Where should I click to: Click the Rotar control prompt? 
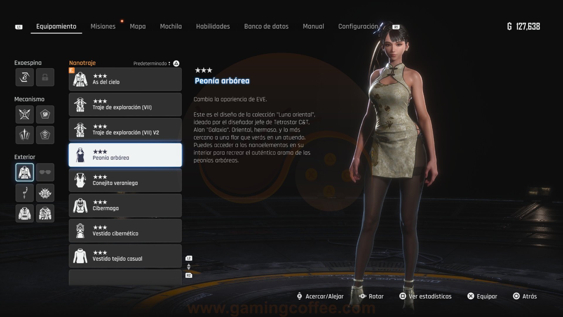click(x=372, y=296)
